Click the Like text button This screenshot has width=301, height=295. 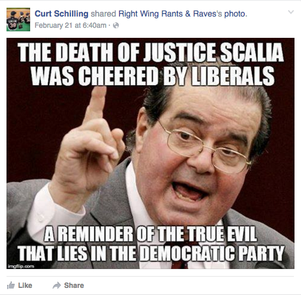tap(25, 286)
